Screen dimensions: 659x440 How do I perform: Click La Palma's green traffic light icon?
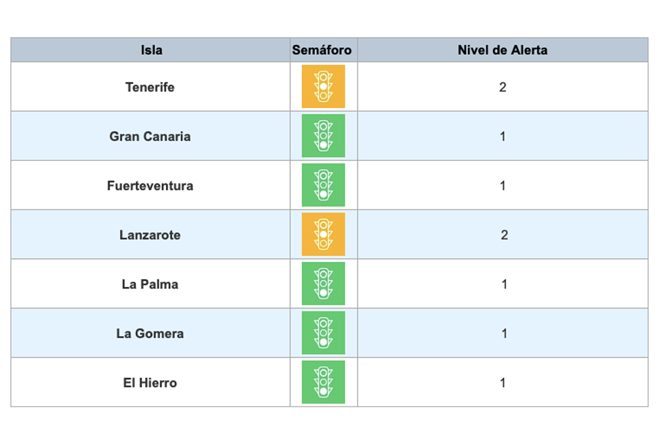coord(323,283)
